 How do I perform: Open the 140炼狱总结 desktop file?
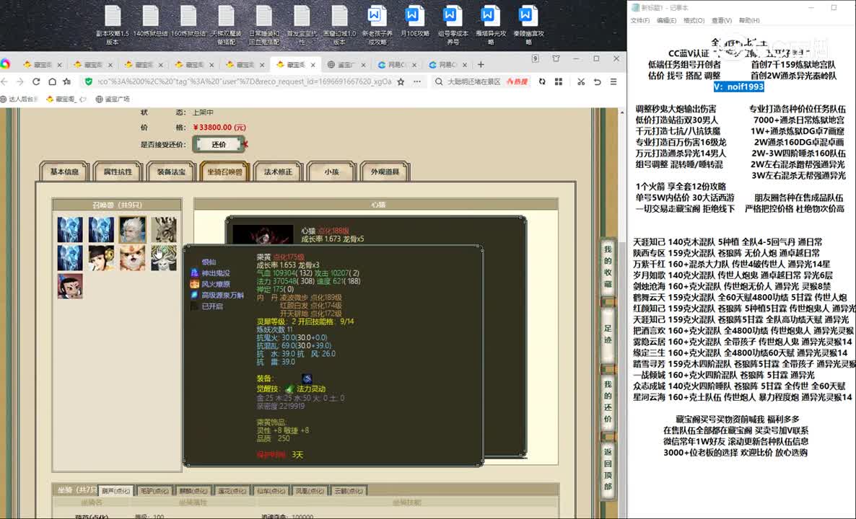tap(151, 22)
